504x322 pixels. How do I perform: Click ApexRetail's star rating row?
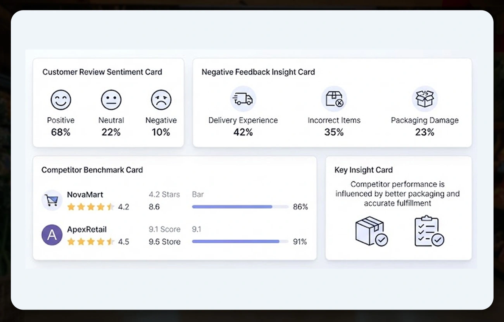(x=91, y=242)
